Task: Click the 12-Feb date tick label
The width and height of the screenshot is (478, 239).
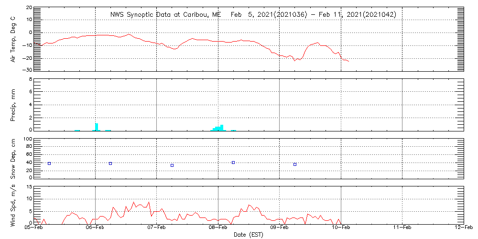Action: pyautogui.click(x=463, y=228)
